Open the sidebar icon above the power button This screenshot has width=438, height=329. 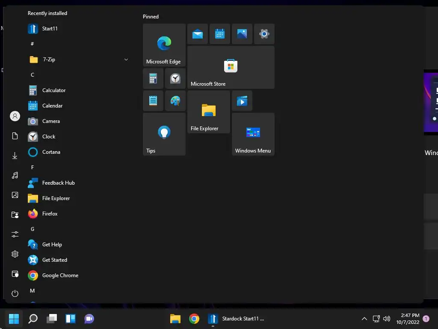pos(15,274)
